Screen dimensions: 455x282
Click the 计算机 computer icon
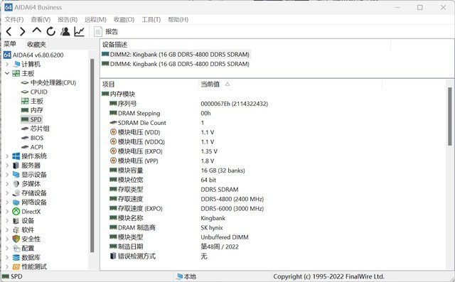click(16, 64)
